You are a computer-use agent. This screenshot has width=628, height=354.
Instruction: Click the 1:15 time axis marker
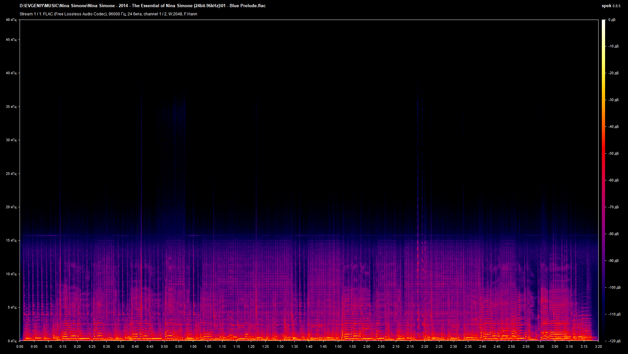[x=236, y=347]
